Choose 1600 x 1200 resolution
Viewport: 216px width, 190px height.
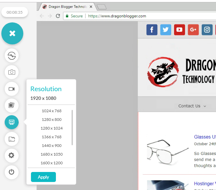[52, 163]
